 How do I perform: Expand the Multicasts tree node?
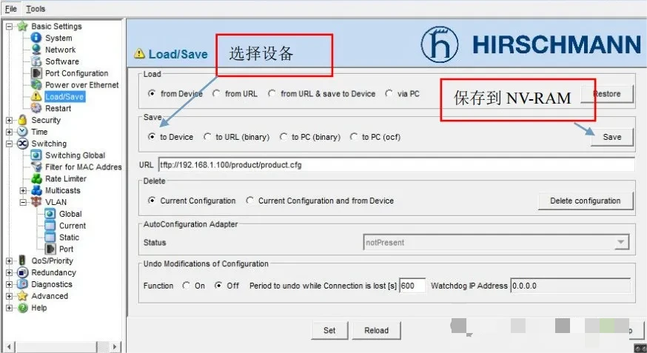(23, 190)
